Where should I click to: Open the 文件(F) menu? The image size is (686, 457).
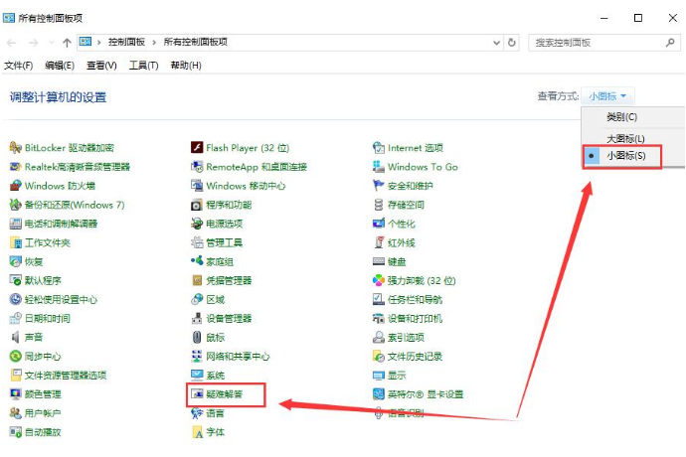click(18, 66)
